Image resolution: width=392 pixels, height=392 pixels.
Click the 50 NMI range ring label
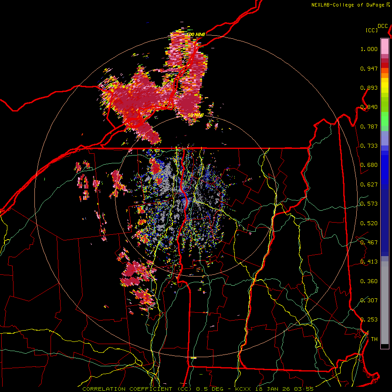click(x=196, y=115)
